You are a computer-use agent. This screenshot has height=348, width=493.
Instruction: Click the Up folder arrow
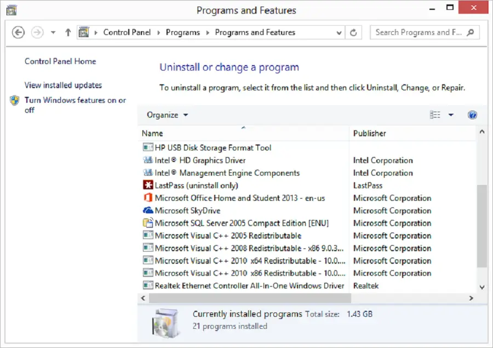(68, 32)
